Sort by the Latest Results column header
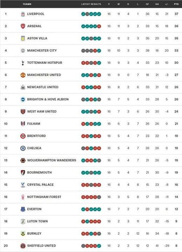 click(91, 4)
